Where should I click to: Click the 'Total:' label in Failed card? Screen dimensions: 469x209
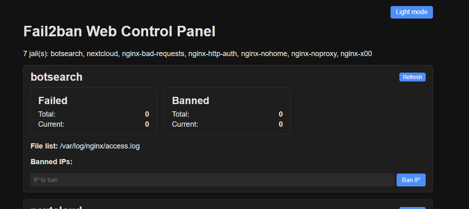tap(47, 114)
